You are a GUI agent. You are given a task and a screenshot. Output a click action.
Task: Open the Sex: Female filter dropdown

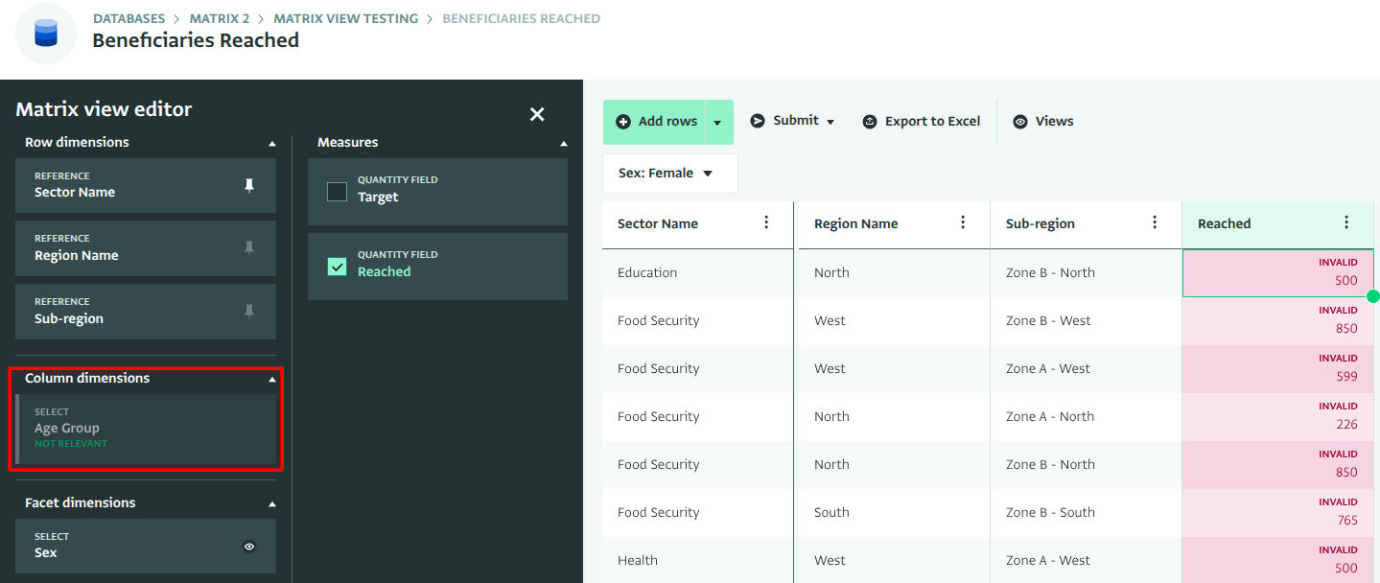(x=670, y=174)
